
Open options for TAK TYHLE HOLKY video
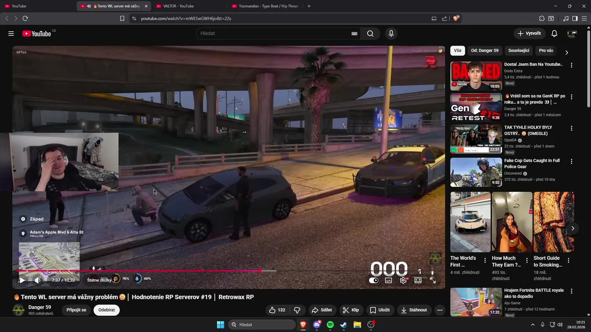click(571, 128)
